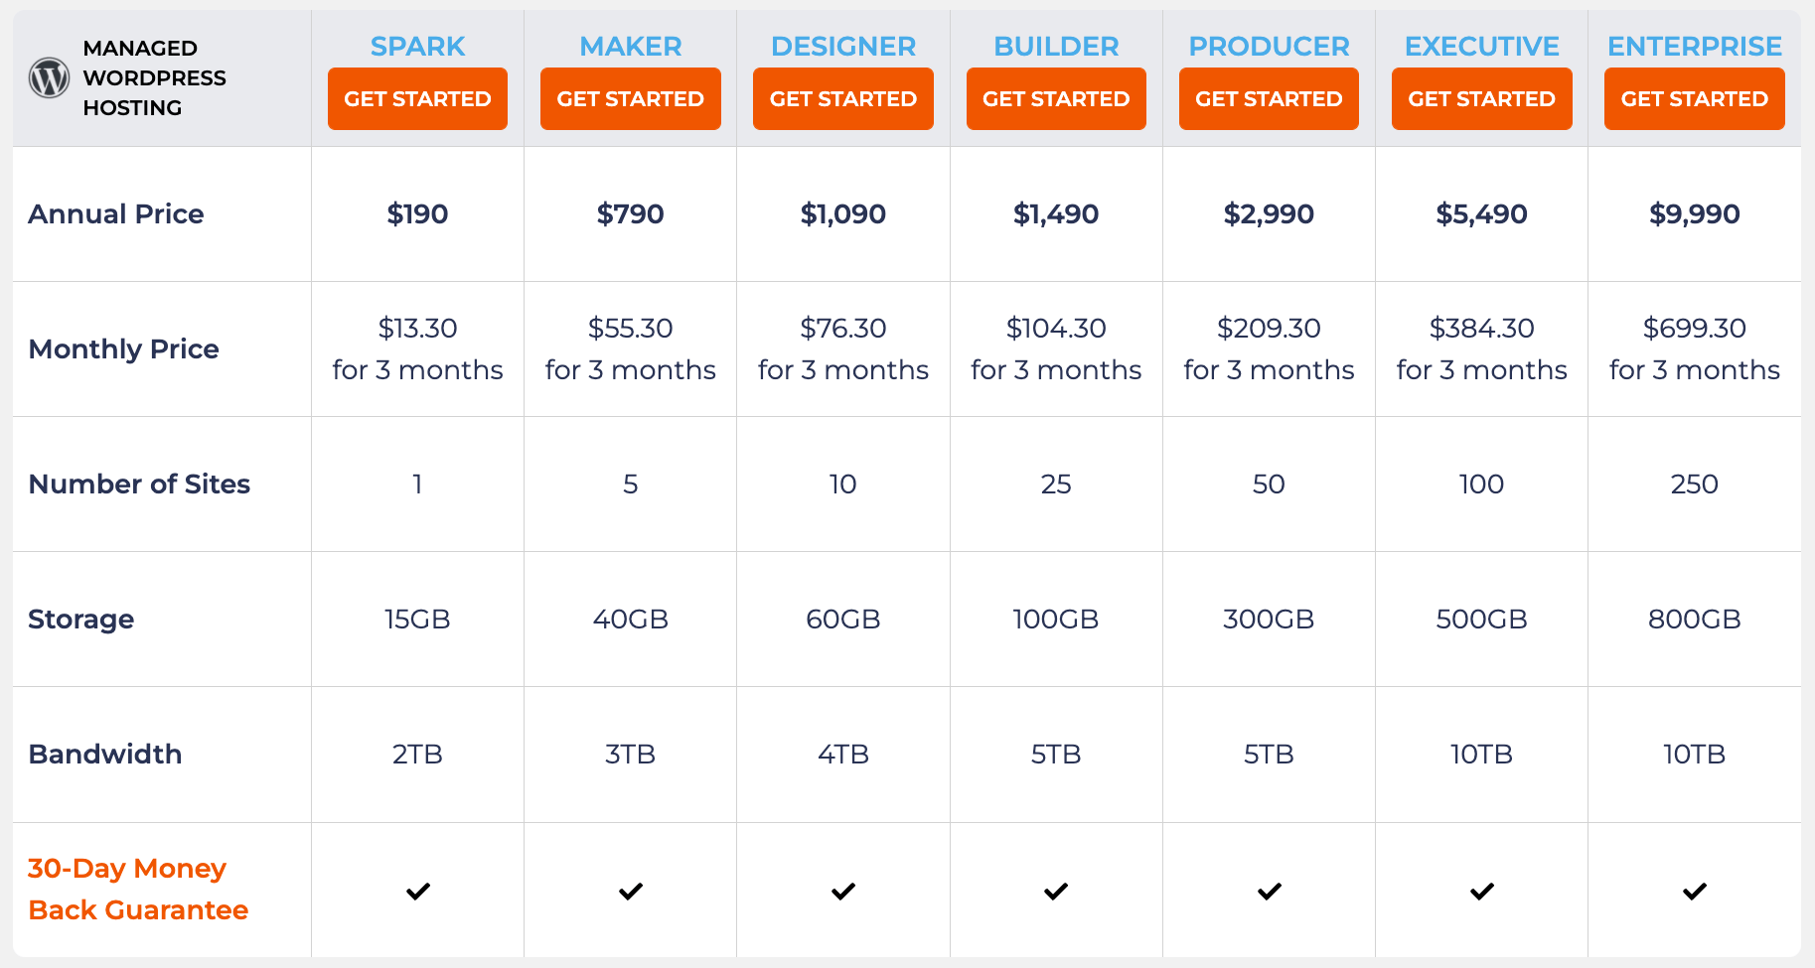Get started with the Maker plan
Screen dimensions: 1815x968
(x=631, y=99)
